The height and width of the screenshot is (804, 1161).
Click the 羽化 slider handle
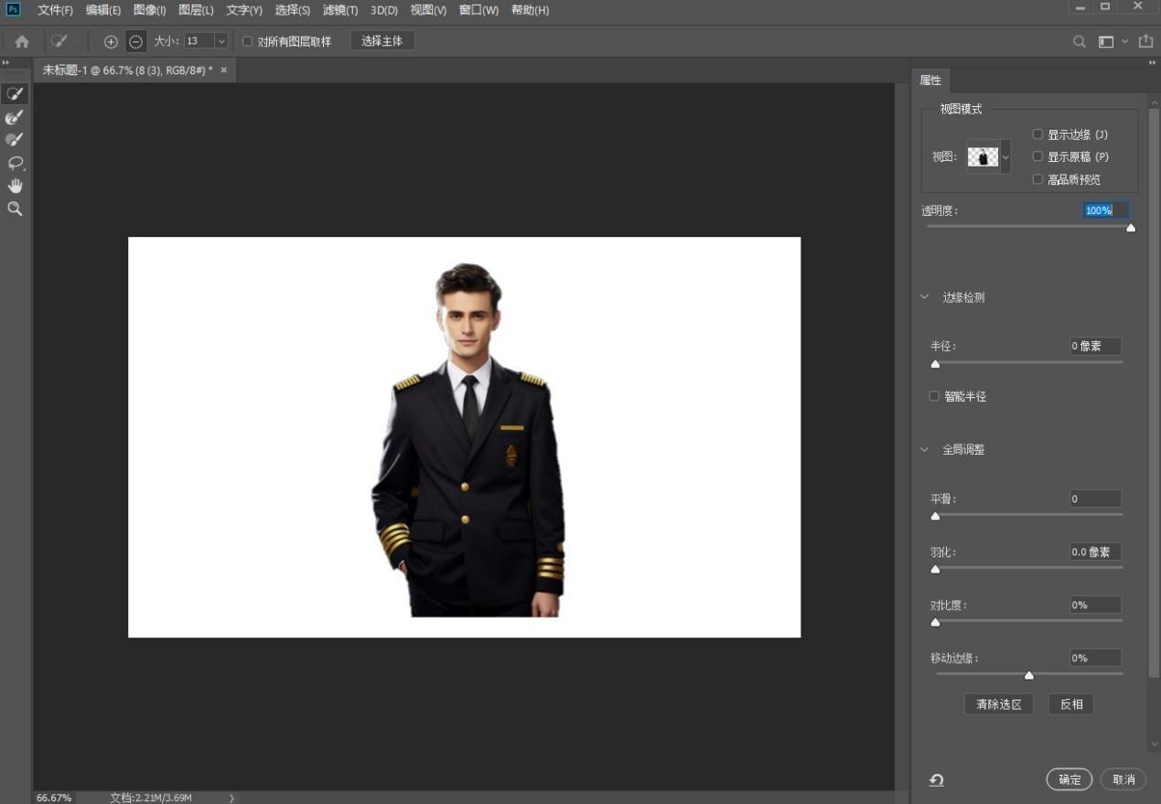click(935, 569)
